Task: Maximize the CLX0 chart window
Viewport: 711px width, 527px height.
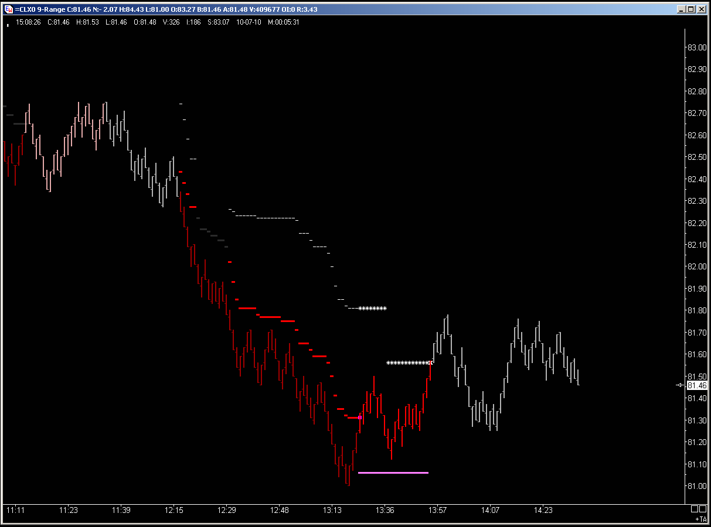Action: [690, 9]
